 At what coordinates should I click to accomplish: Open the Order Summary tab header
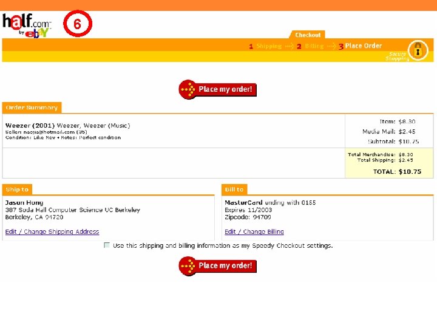tap(32, 108)
